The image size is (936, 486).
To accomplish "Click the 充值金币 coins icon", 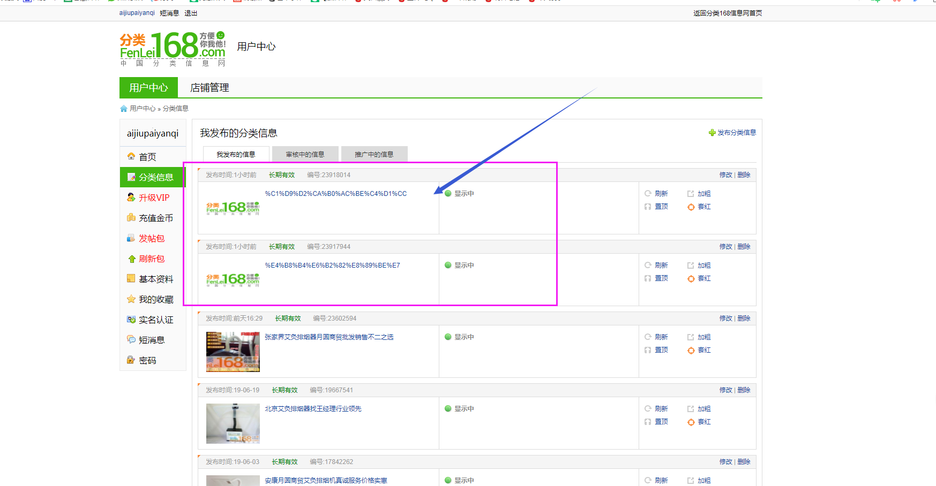I will (x=131, y=217).
